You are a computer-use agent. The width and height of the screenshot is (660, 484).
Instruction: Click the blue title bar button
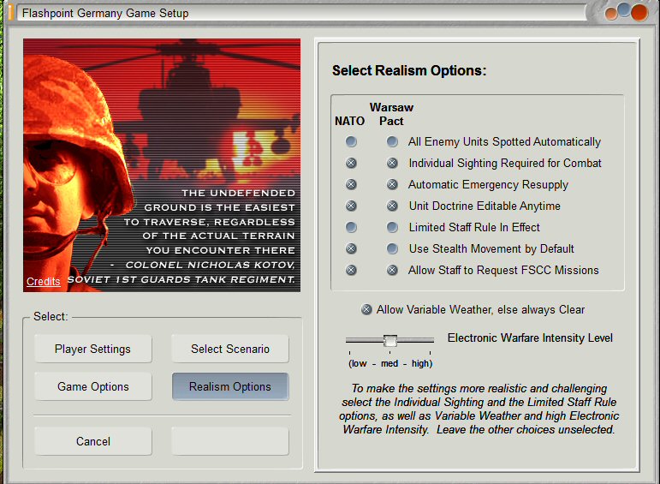(x=624, y=9)
